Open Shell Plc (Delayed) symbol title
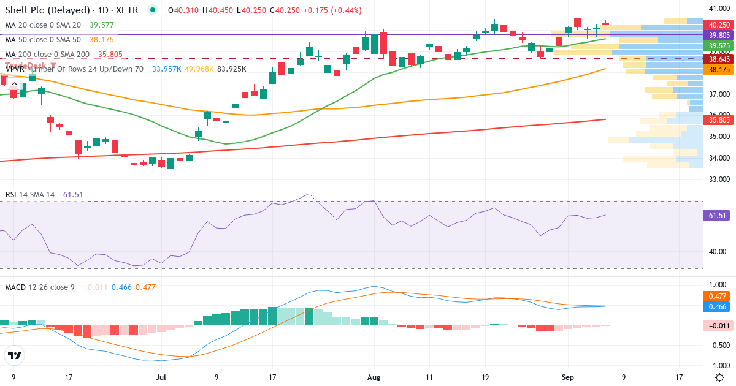736x386 pixels. (72, 10)
